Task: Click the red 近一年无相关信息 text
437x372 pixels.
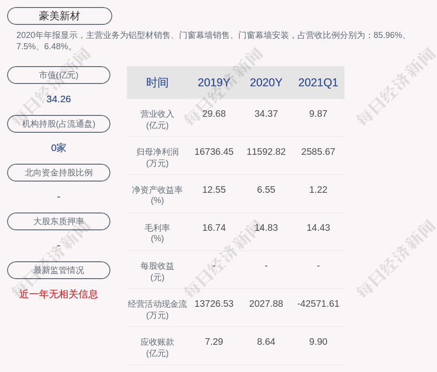Action: 59,294
